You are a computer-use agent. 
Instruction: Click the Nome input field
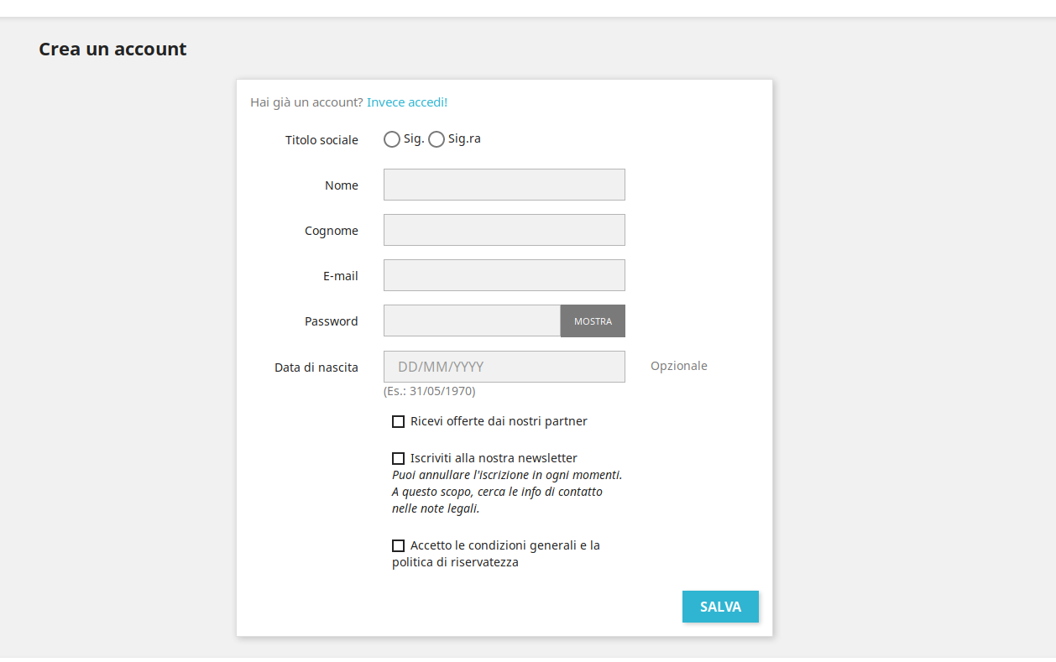tap(504, 185)
